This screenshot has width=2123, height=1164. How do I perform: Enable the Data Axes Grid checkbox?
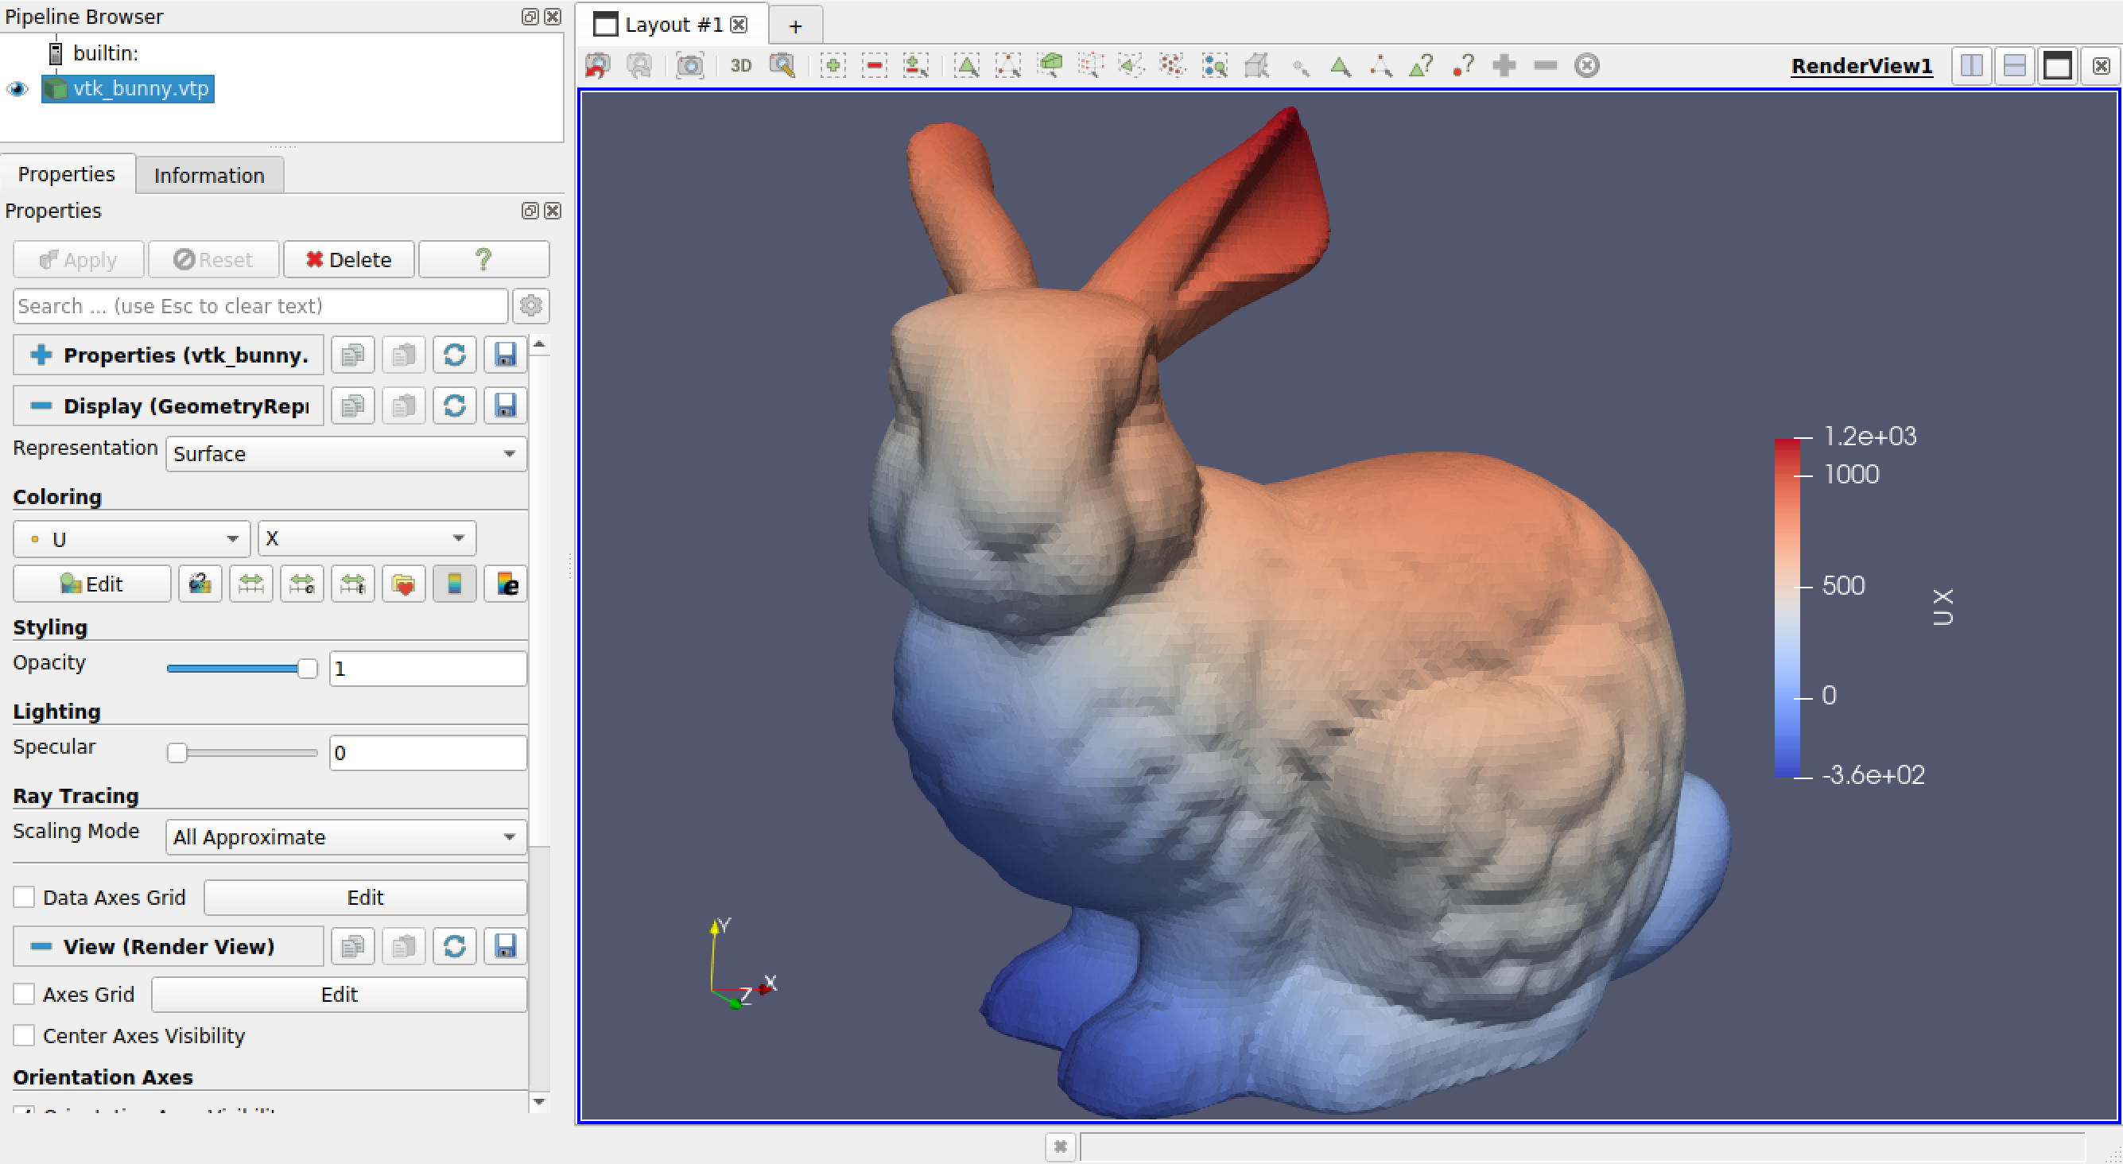[x=24, y=896]
